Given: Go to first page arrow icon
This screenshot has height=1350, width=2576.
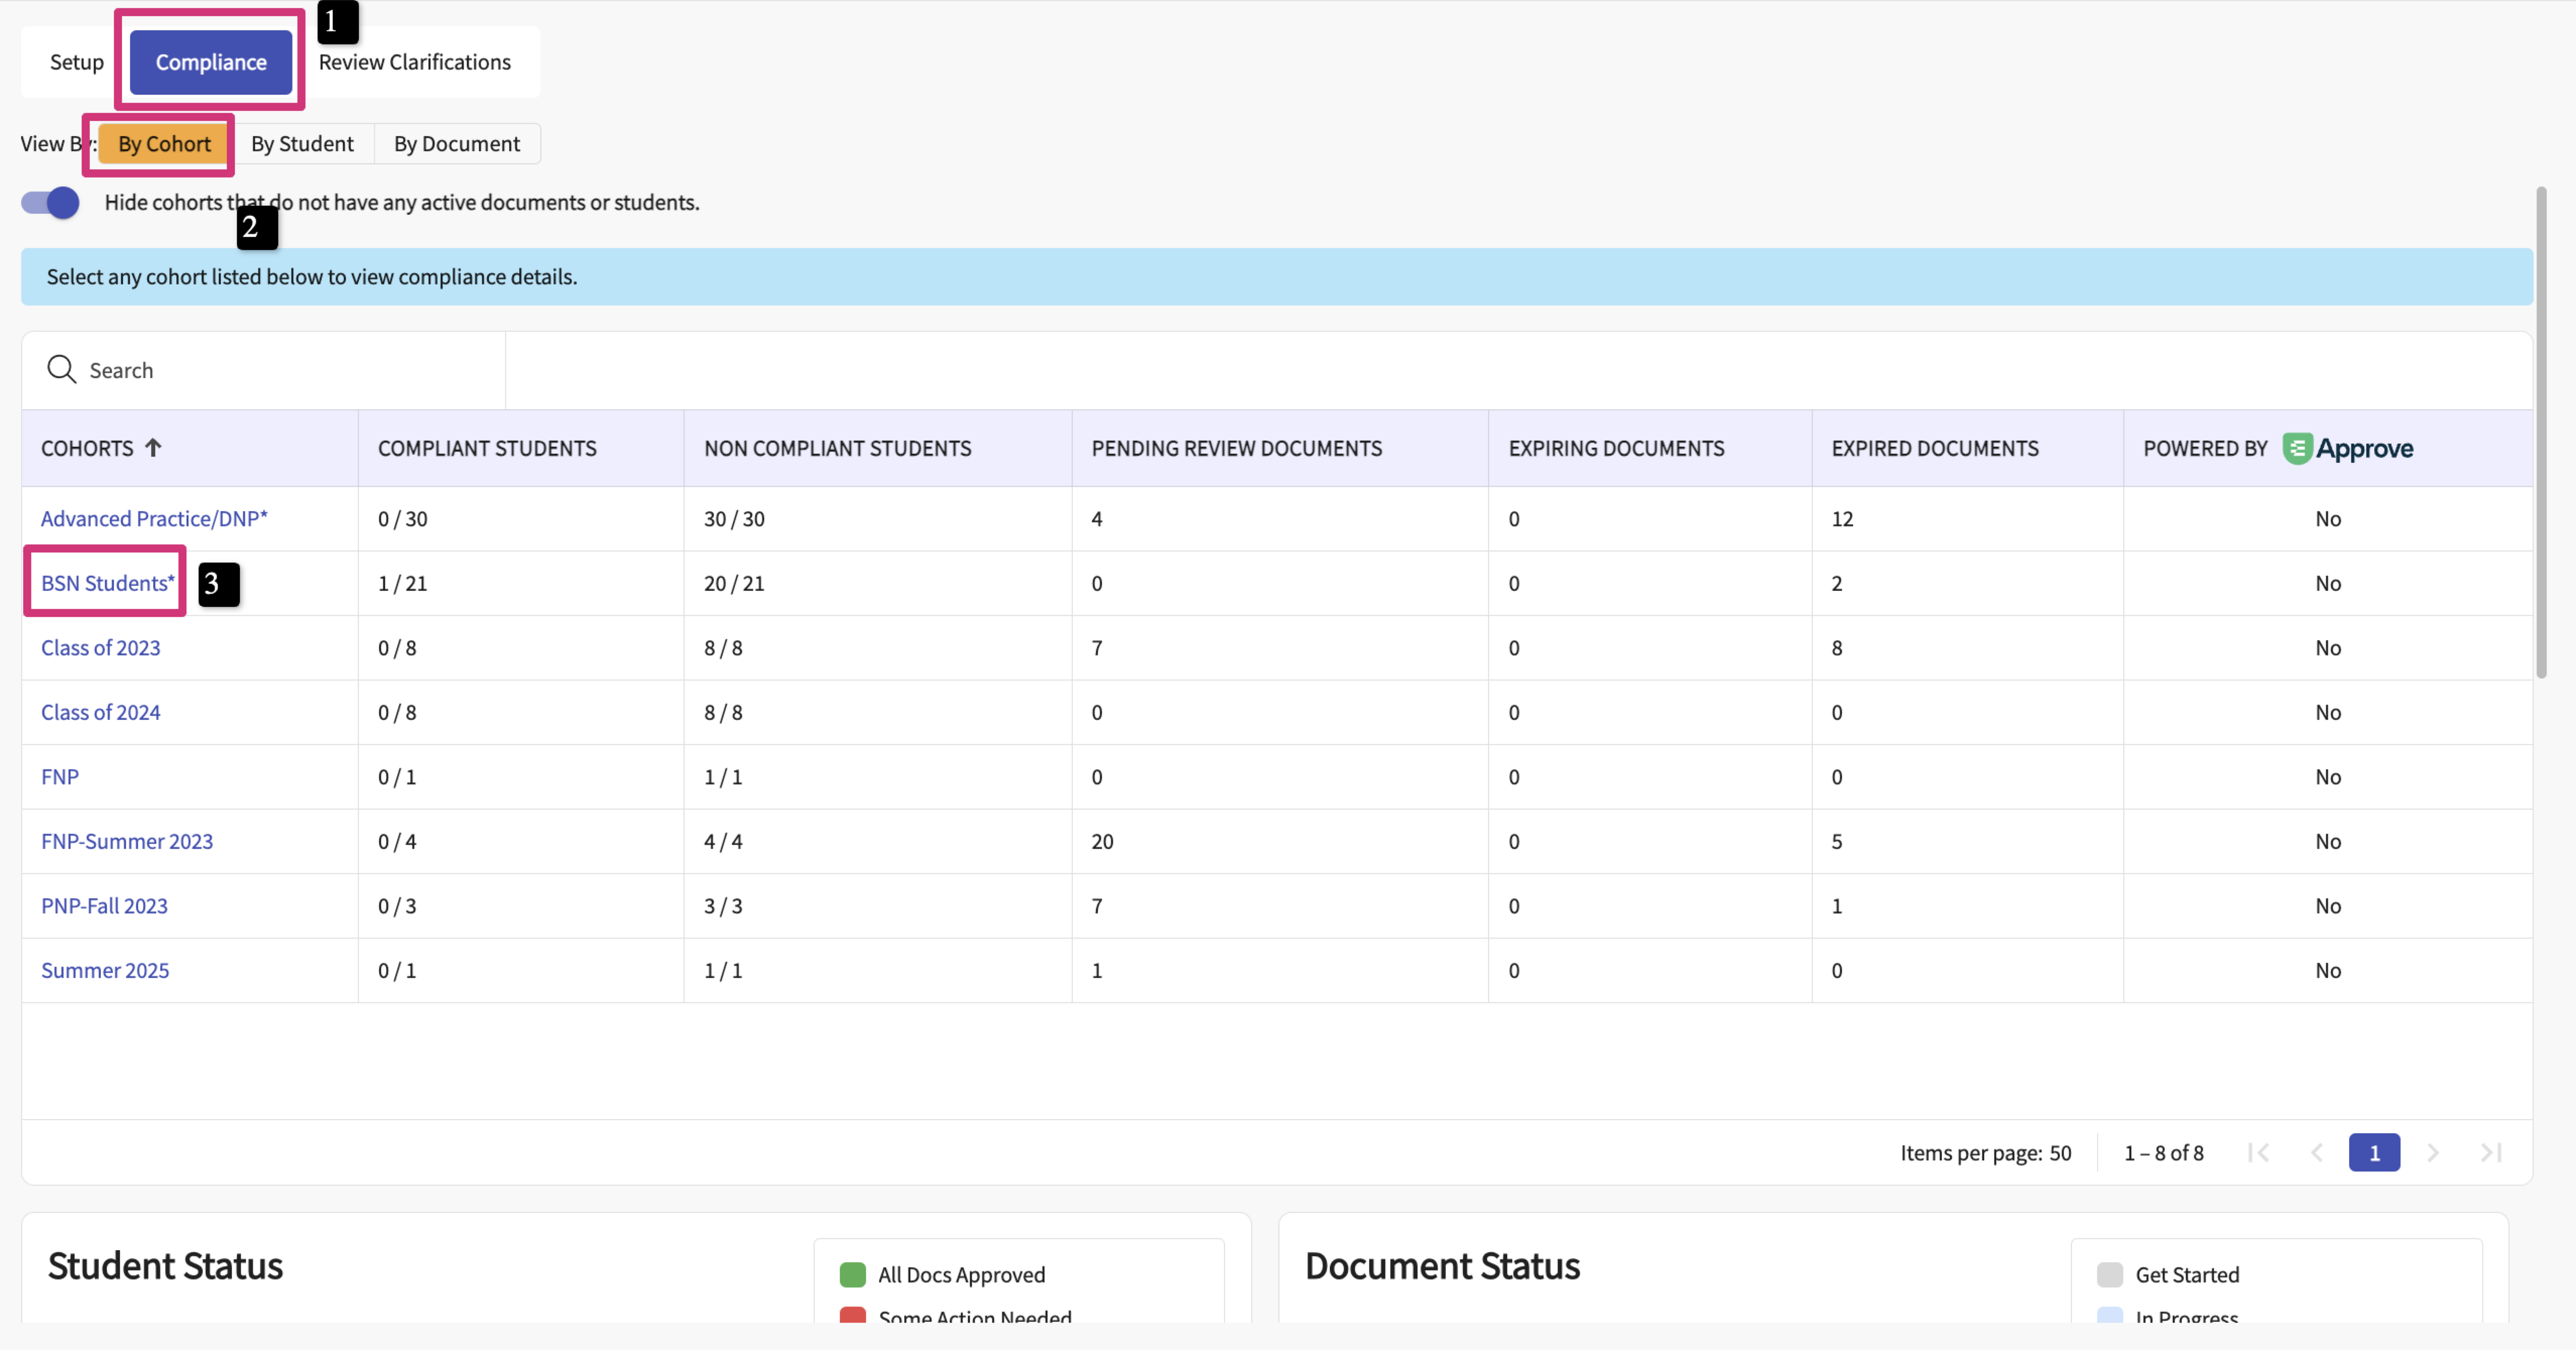Looking at the screenshot, I should tap(2258, 1153).
